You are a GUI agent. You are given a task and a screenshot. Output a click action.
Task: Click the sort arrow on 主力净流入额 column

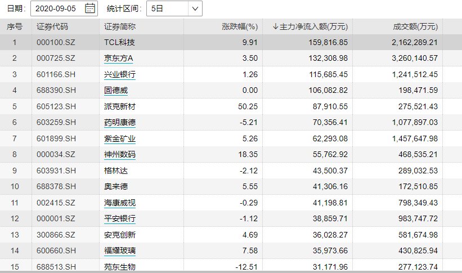275,26
